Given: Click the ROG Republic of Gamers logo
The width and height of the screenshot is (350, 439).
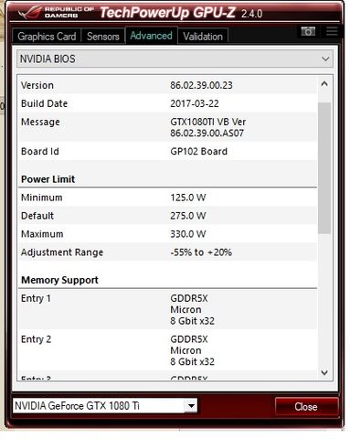Looking at the screenshot, I should (56, 13).
